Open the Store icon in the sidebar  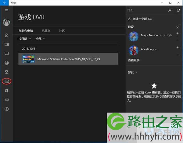coord(7,90)
